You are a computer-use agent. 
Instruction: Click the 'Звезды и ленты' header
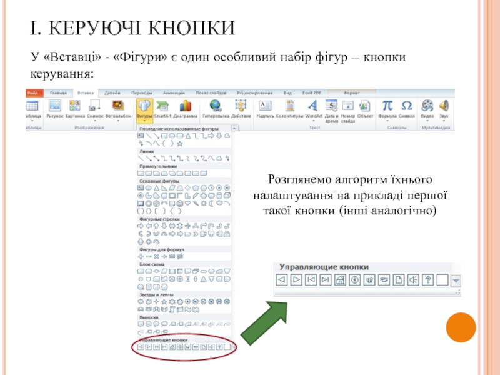pos(158,294)
